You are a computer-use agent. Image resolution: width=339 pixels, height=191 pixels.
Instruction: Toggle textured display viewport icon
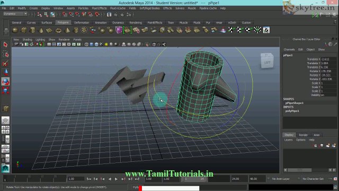(x=101, y=45)
